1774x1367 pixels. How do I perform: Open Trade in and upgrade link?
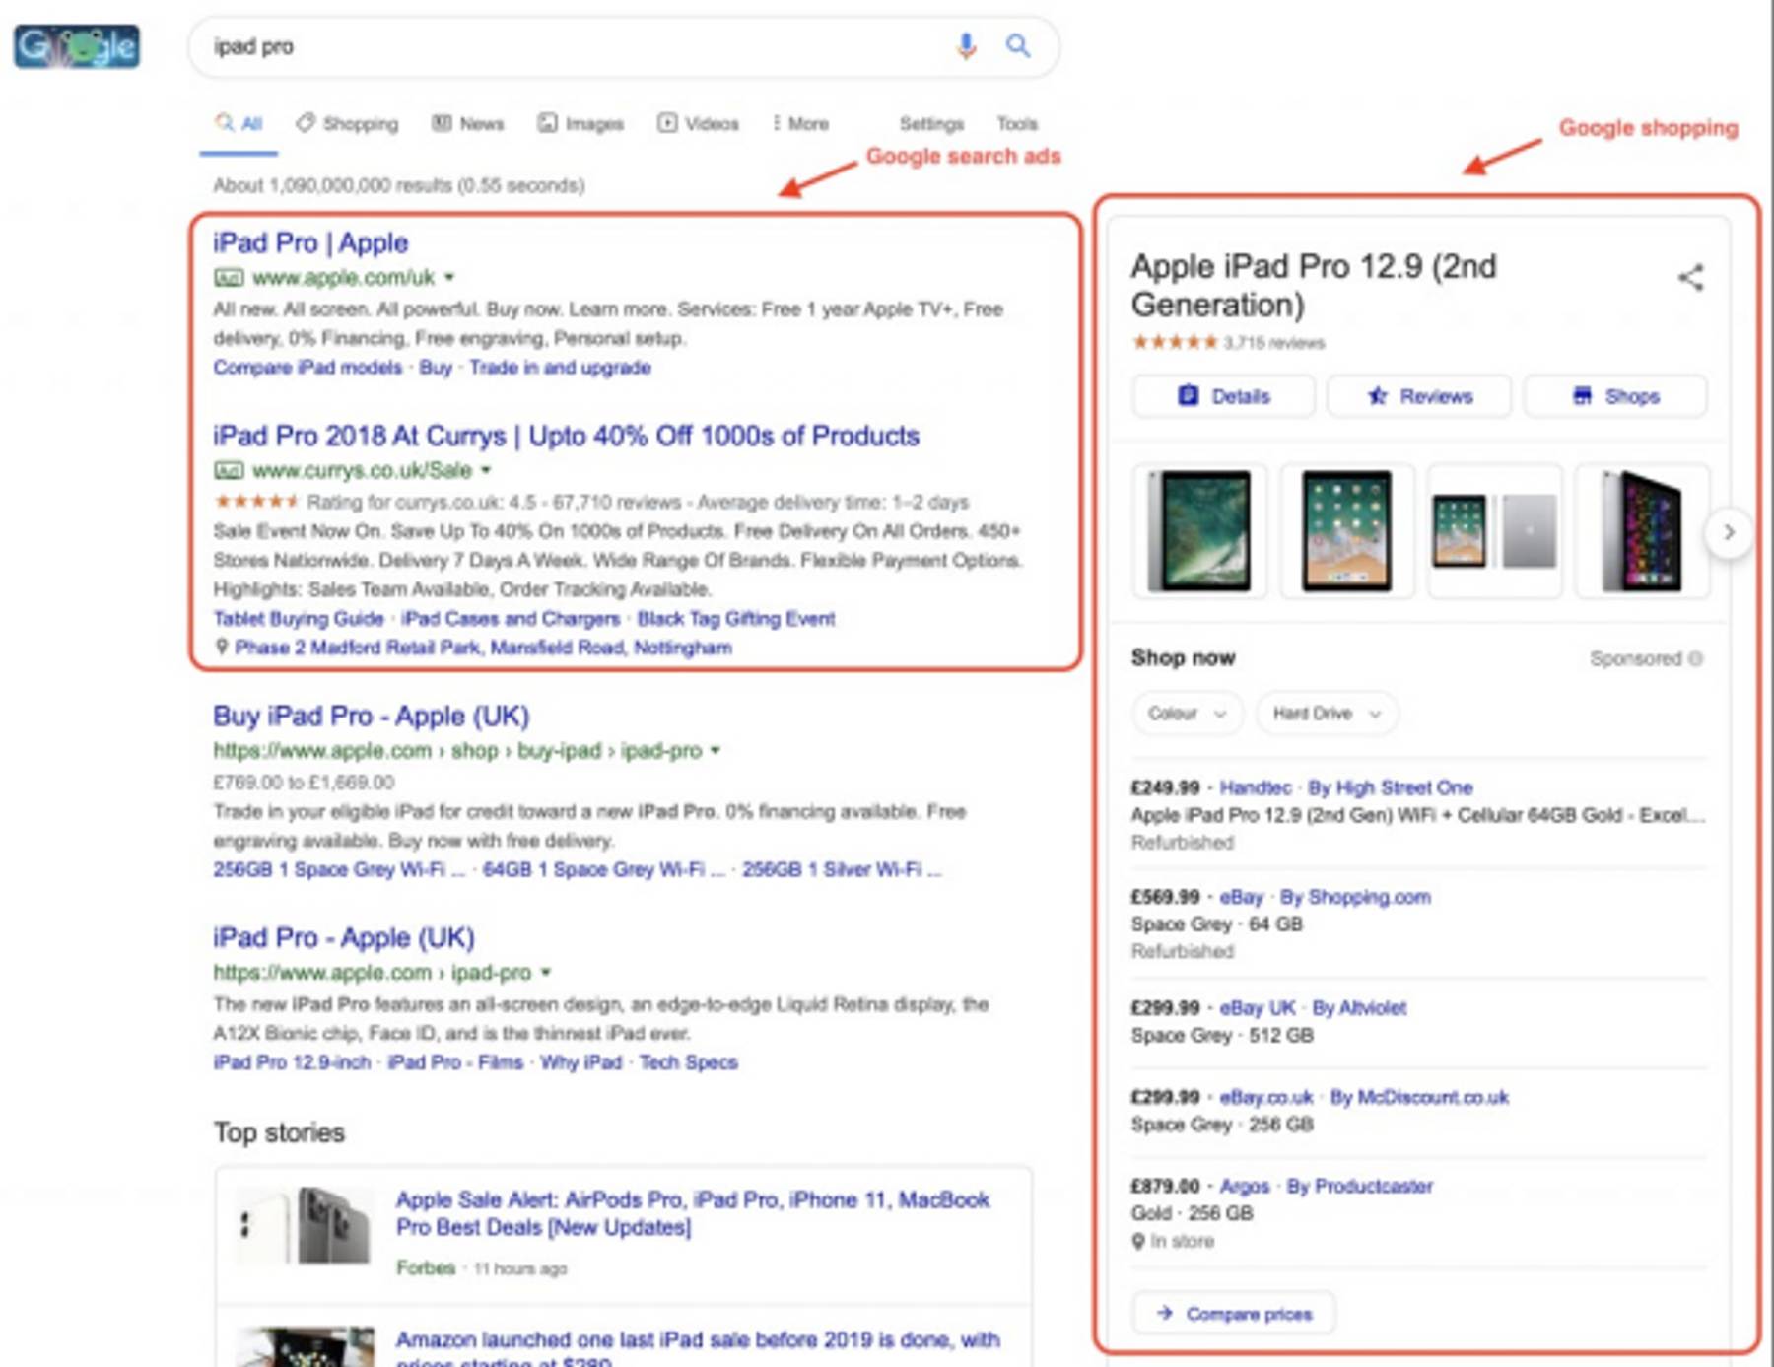560,367
